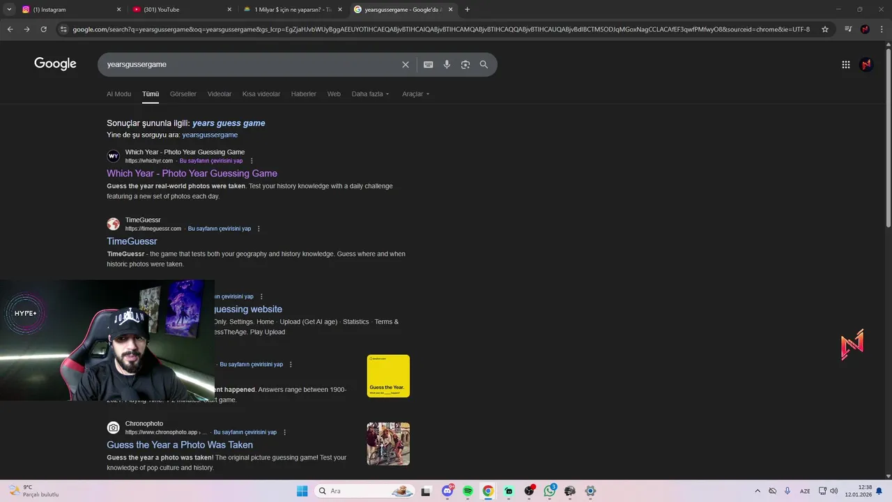
Task: Search by image using Google Lens icon
Action: [465, 64]
